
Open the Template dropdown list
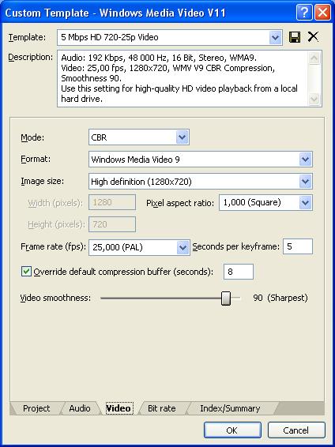click(x=275, y=37)
